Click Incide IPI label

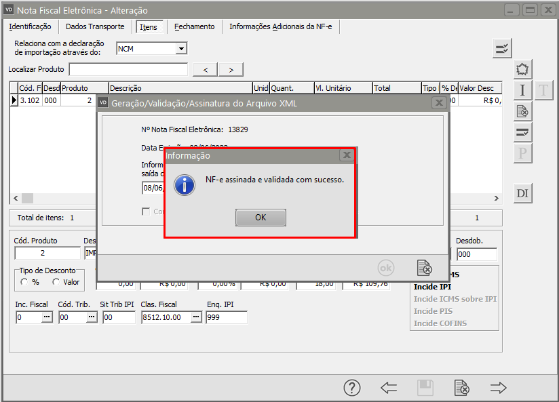[432, 287]
